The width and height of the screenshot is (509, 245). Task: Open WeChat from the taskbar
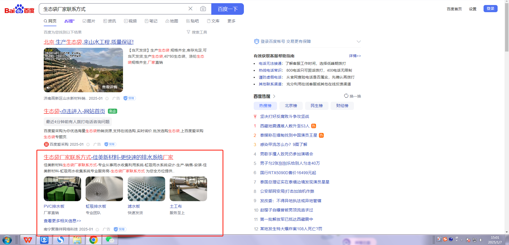(110, 240)
